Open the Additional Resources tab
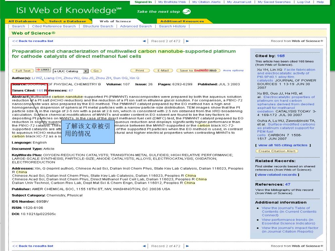The width and height of the screenshot is (335, 251). pos(182,21)
